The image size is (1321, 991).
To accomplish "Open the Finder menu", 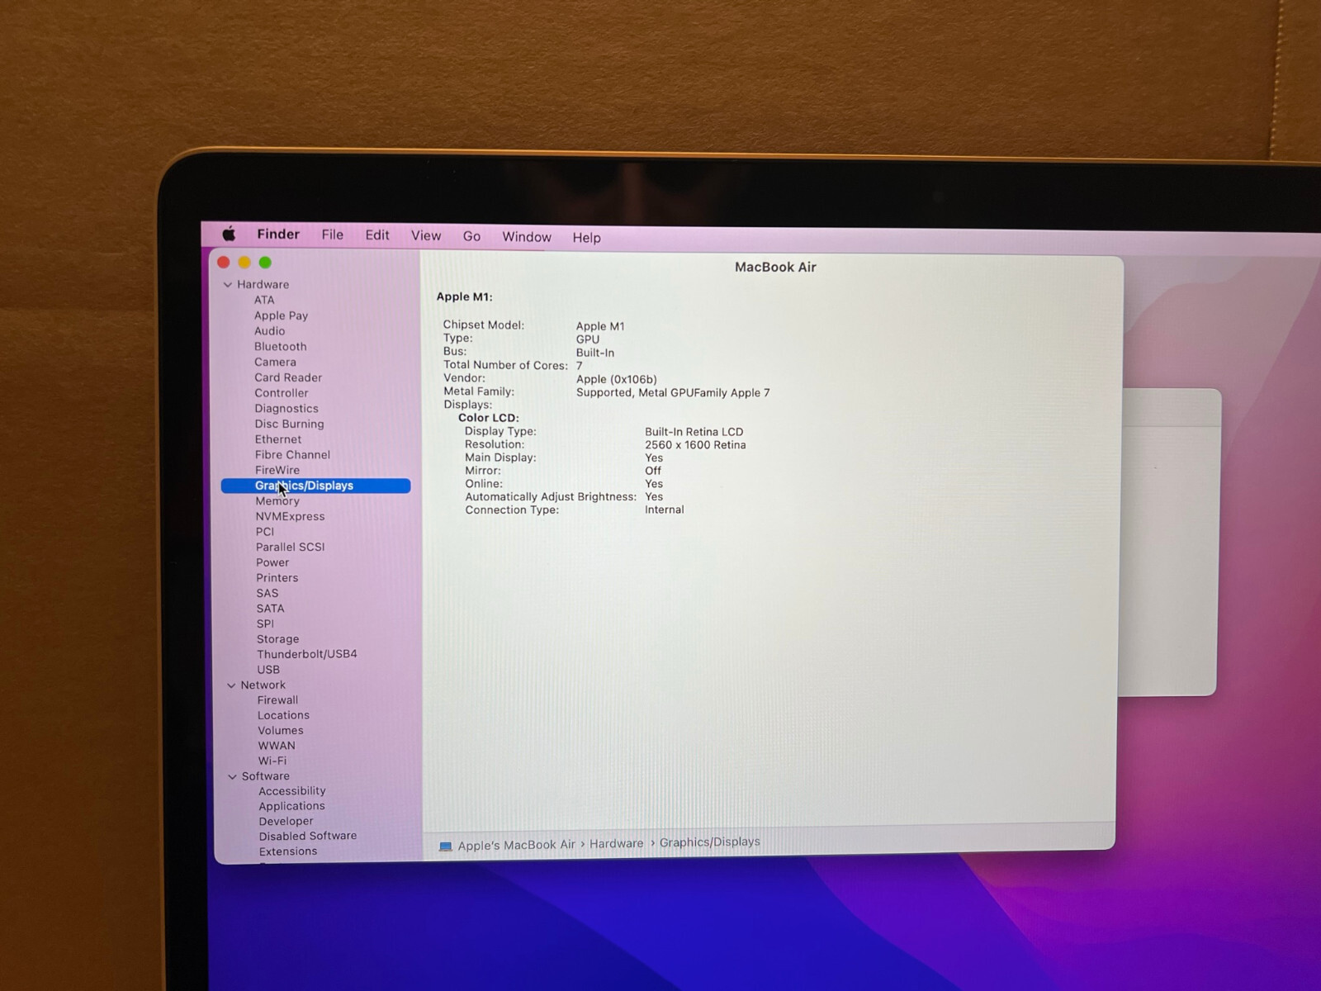I will tap(278, 235).
